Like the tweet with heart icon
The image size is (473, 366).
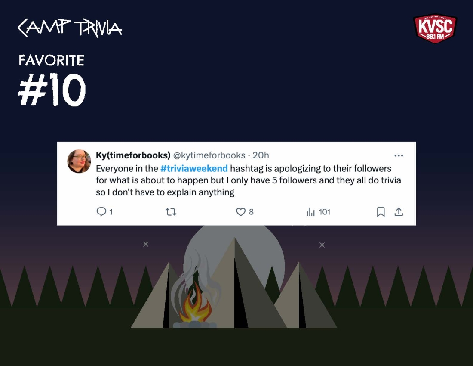click(240, 212)
